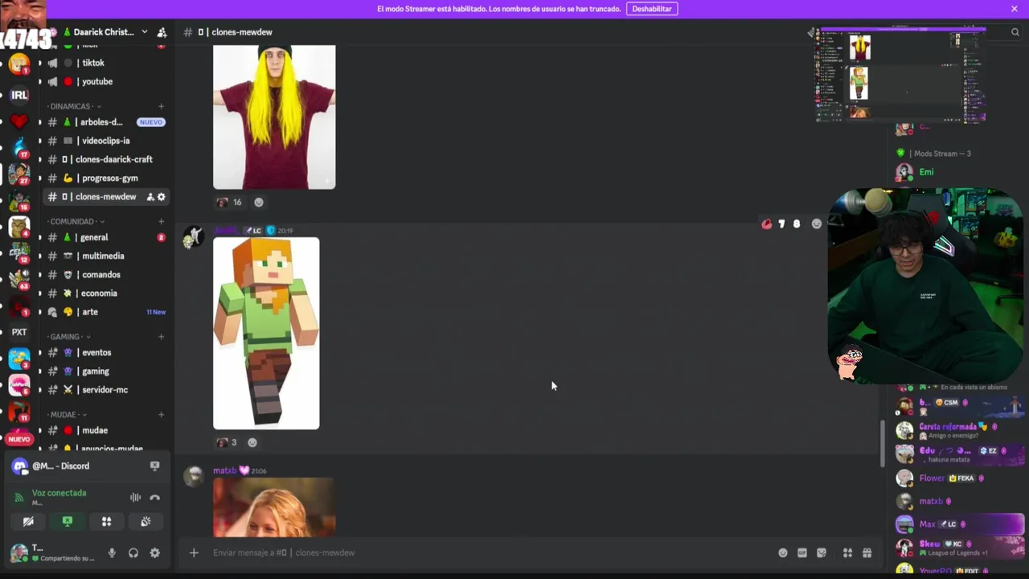The height and width of the screenshot is (579, 1029).
Task: Expand threads arrow beside arte channel
Action: (39, 312)
